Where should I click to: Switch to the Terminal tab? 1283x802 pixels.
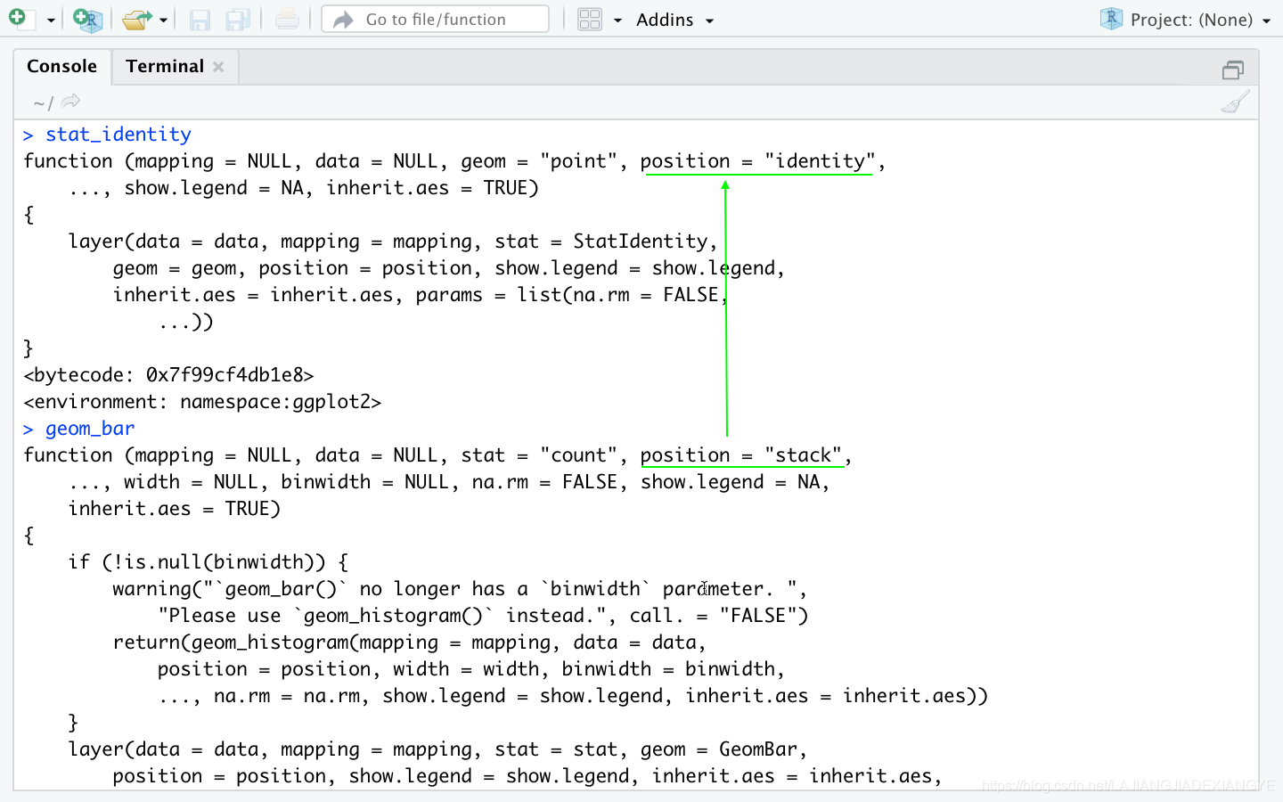165,66
